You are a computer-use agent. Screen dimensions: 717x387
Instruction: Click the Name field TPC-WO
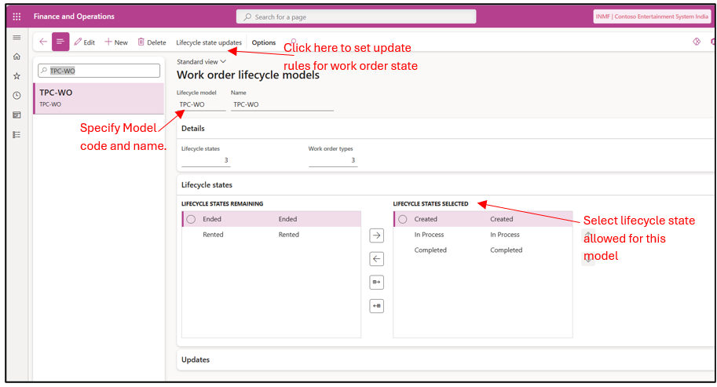pyautogui.click(x=282, y=104)
